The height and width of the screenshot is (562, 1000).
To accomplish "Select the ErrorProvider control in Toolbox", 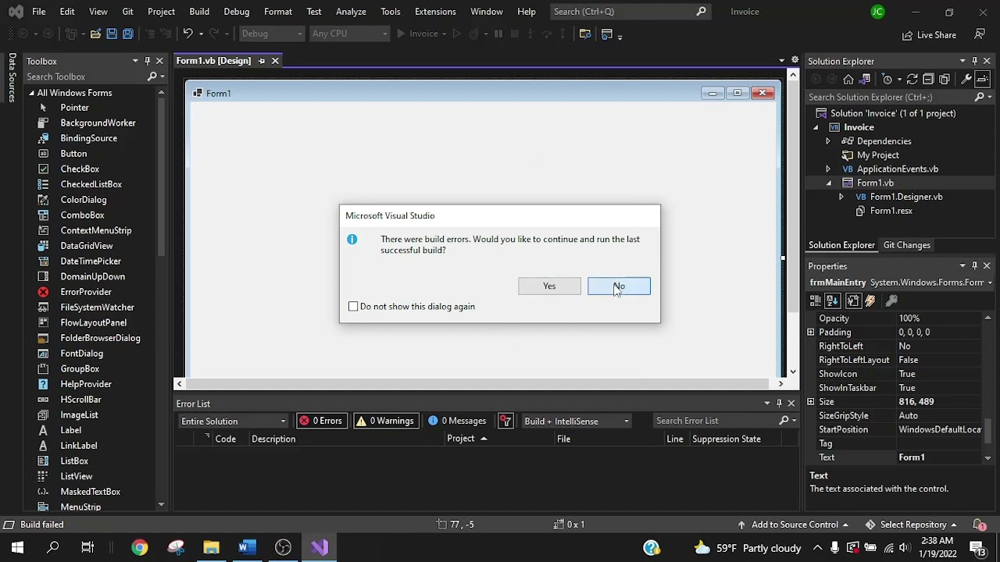I will (x=85, y=292).
